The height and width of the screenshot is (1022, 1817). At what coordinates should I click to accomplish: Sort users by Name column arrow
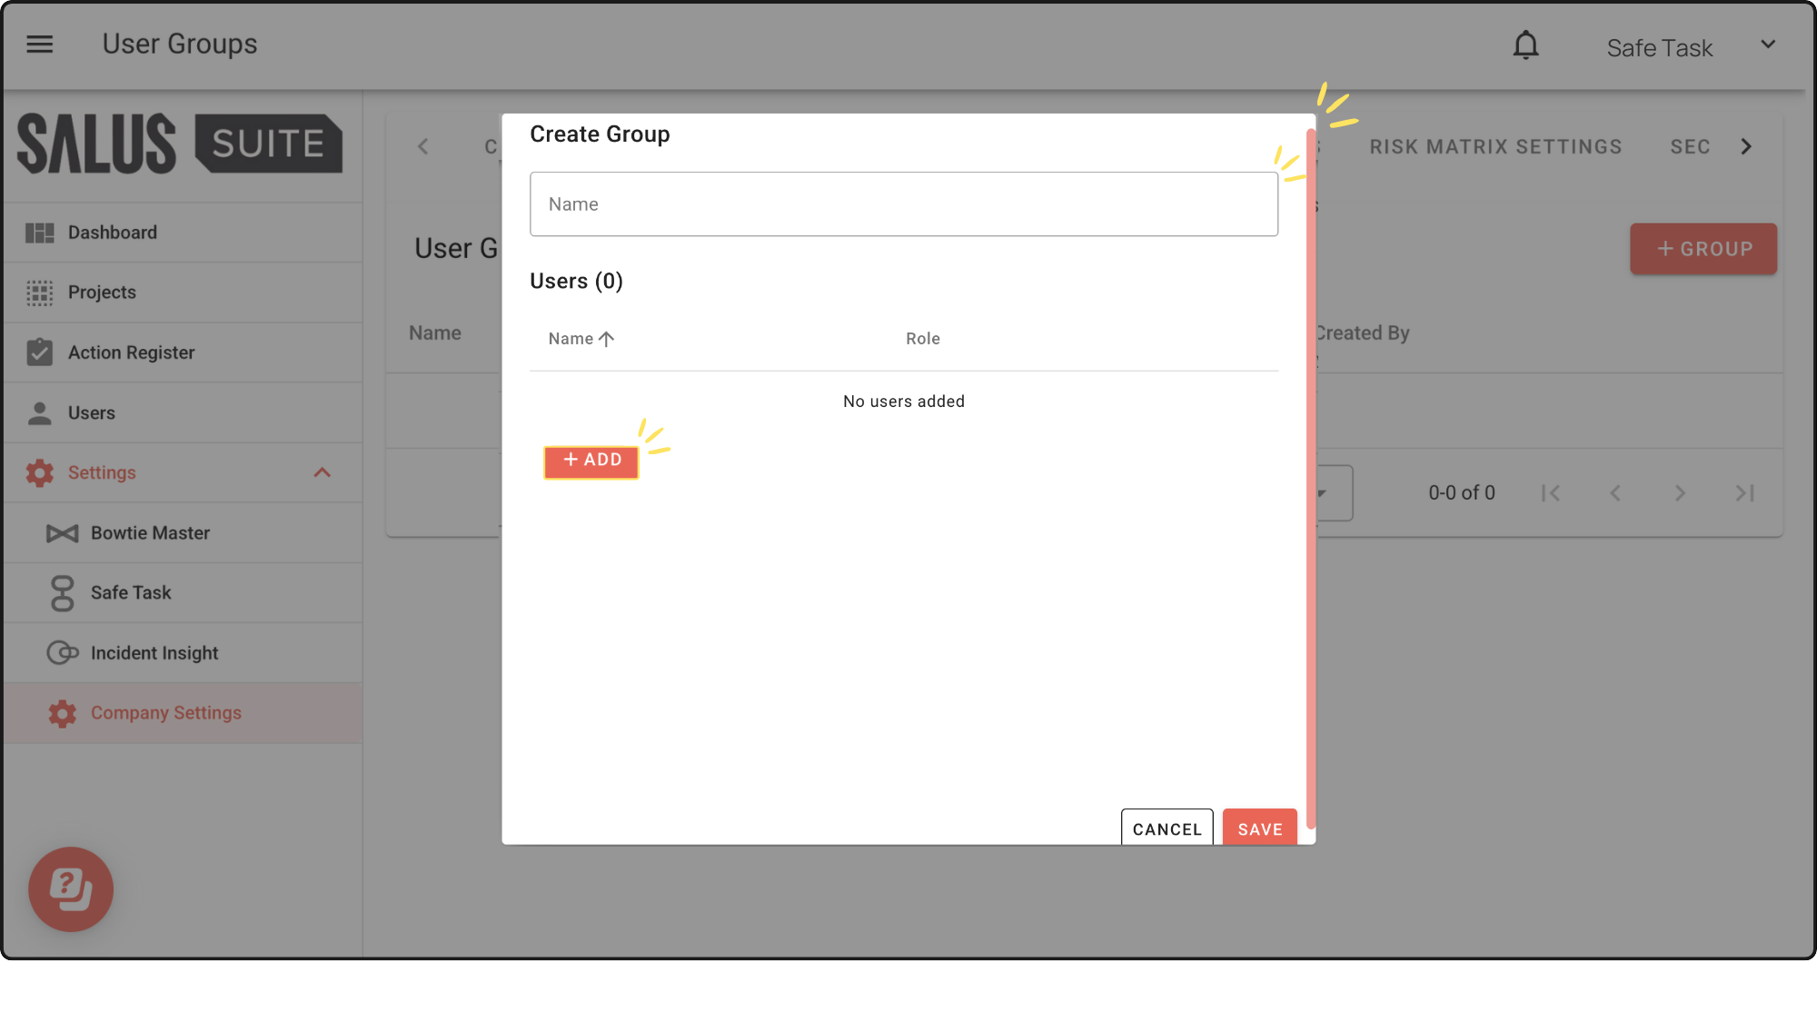606,339
